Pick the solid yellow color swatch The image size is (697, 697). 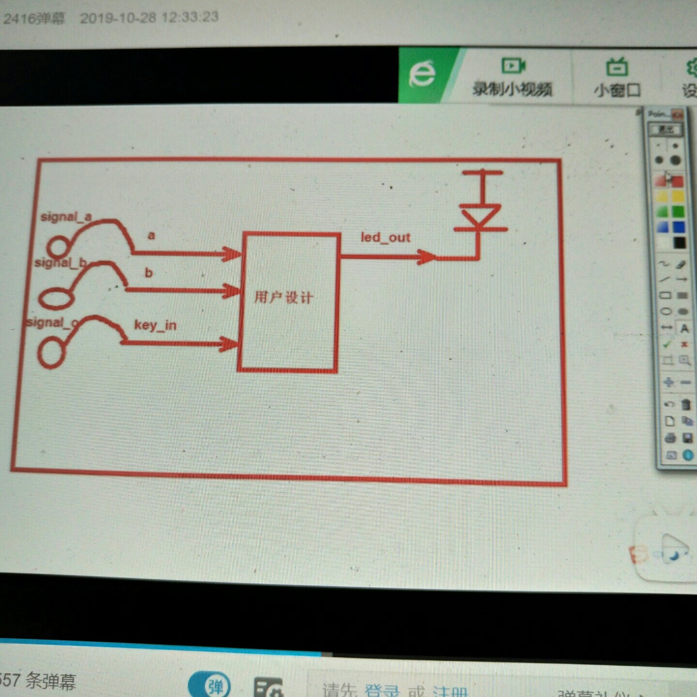coord(678,197)
